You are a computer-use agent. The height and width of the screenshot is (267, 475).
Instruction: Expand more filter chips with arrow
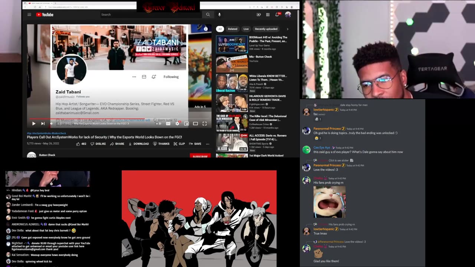(x=287, y=29)
